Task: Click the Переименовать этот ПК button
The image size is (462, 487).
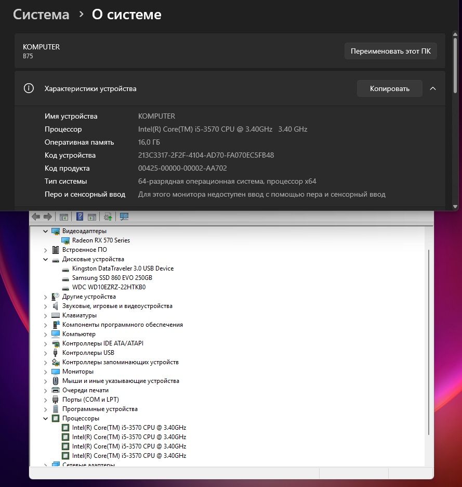Action: coord(391,51)
